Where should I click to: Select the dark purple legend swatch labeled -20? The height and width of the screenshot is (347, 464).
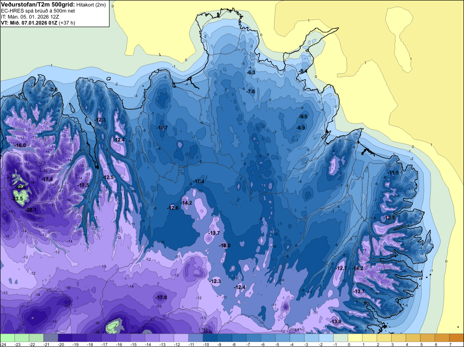click(x=65, y=338)
